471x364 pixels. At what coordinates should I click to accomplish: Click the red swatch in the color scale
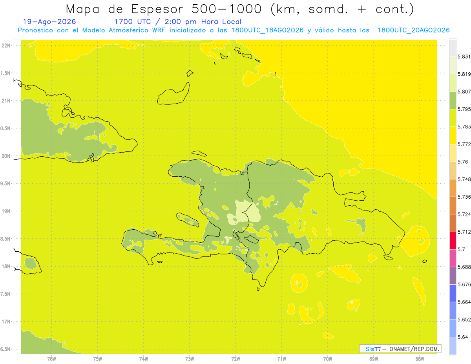[x=453, y=240]
